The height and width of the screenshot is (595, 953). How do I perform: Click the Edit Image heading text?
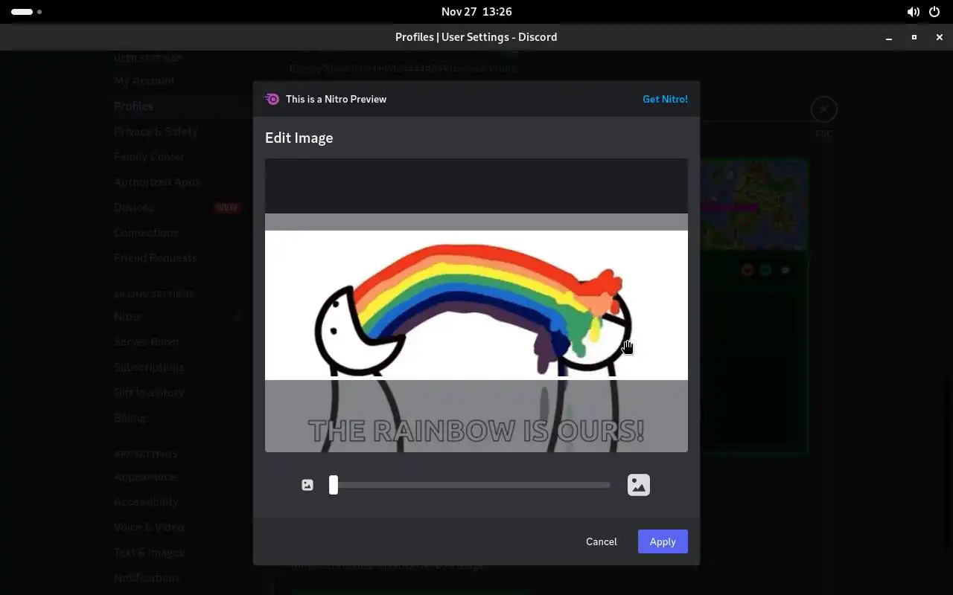[x=299, y=138]
